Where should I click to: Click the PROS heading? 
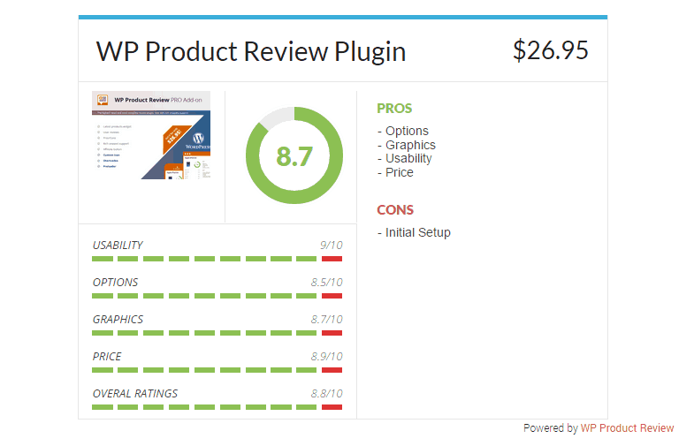[x=394, y=109]
